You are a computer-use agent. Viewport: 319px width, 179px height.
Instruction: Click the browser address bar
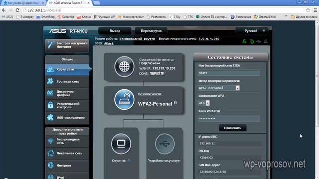tap(163, 10)
